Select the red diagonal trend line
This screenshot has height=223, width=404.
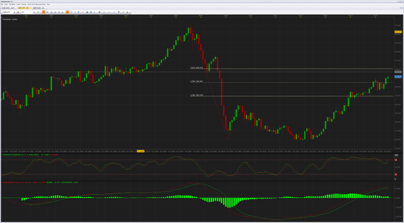pos(209,83)
